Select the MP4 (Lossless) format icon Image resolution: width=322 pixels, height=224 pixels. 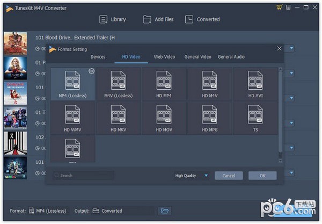72,81
